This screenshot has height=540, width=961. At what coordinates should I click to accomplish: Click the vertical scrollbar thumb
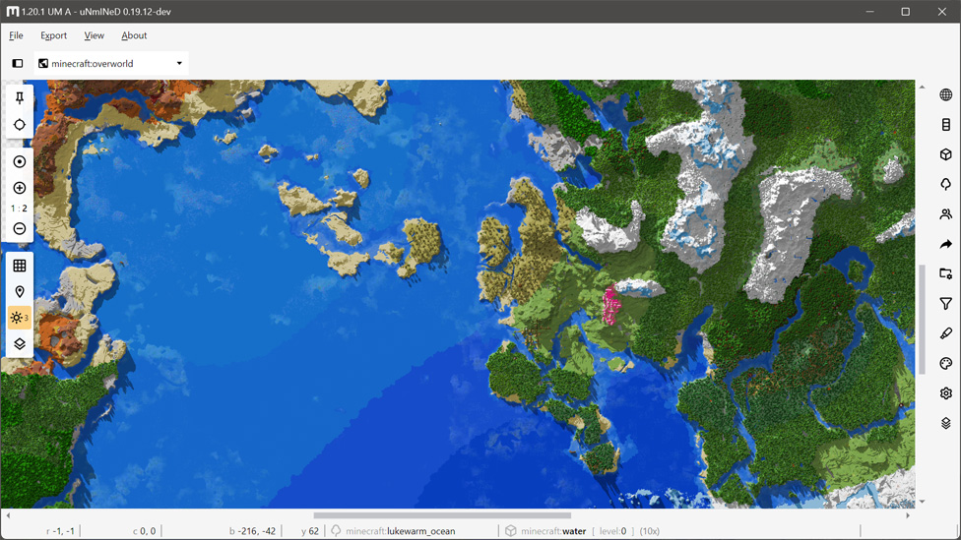tap(922, 319)
